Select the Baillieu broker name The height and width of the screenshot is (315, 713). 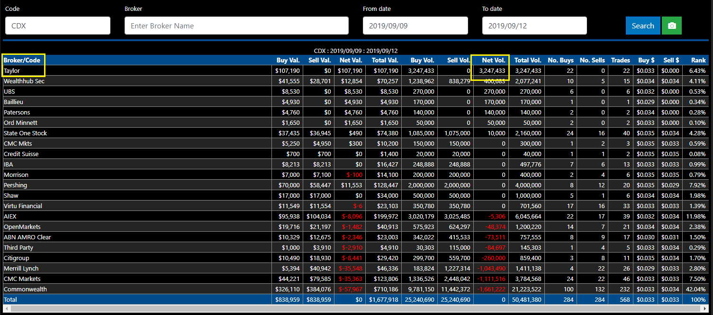click(13, 102)
